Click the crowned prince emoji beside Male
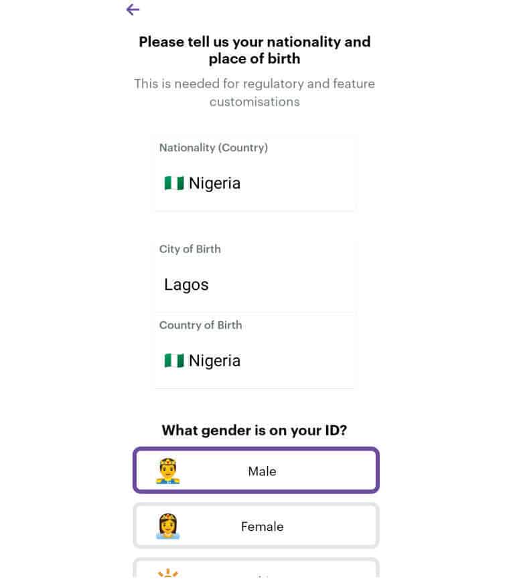 [x=167, y=471]
